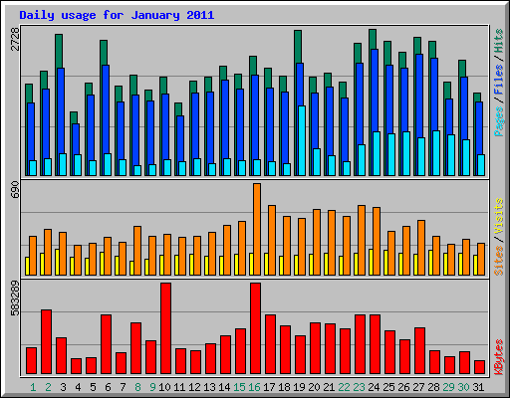This screenshot has height=398, width=510.
Task: Click day 12 on the x-axis
Action: tap(194, 387)
